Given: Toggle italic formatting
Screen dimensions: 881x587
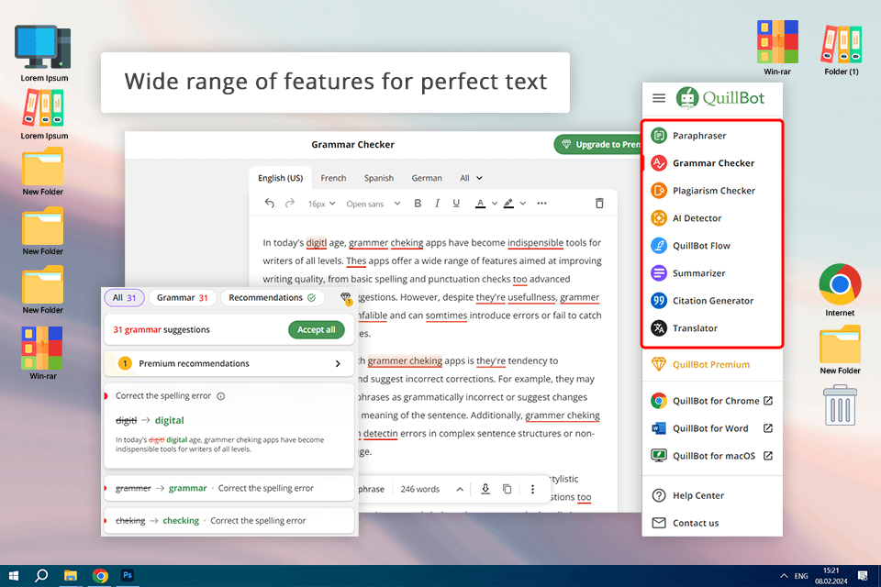Looking at the screenshot, I should 437,204.
